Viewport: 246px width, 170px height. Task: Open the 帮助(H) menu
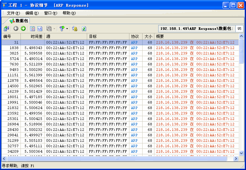coord(69,13)
